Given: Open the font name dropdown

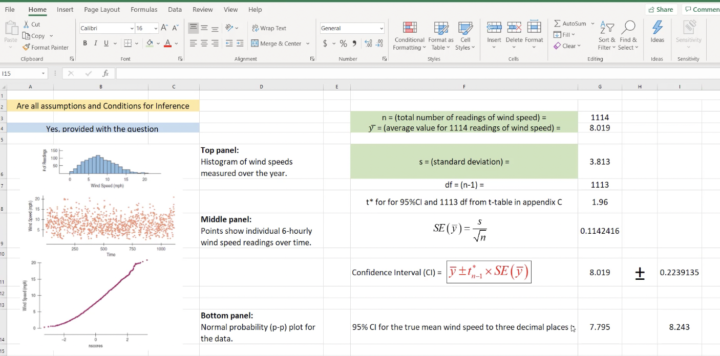Looking at the screenshot, I should pos(105,28).
